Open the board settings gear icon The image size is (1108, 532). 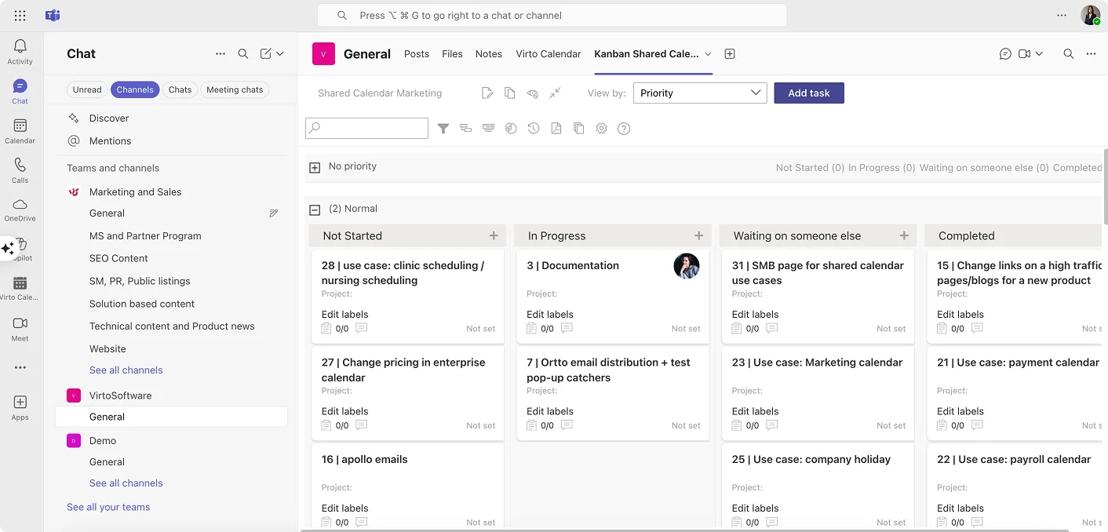(601, 128)
